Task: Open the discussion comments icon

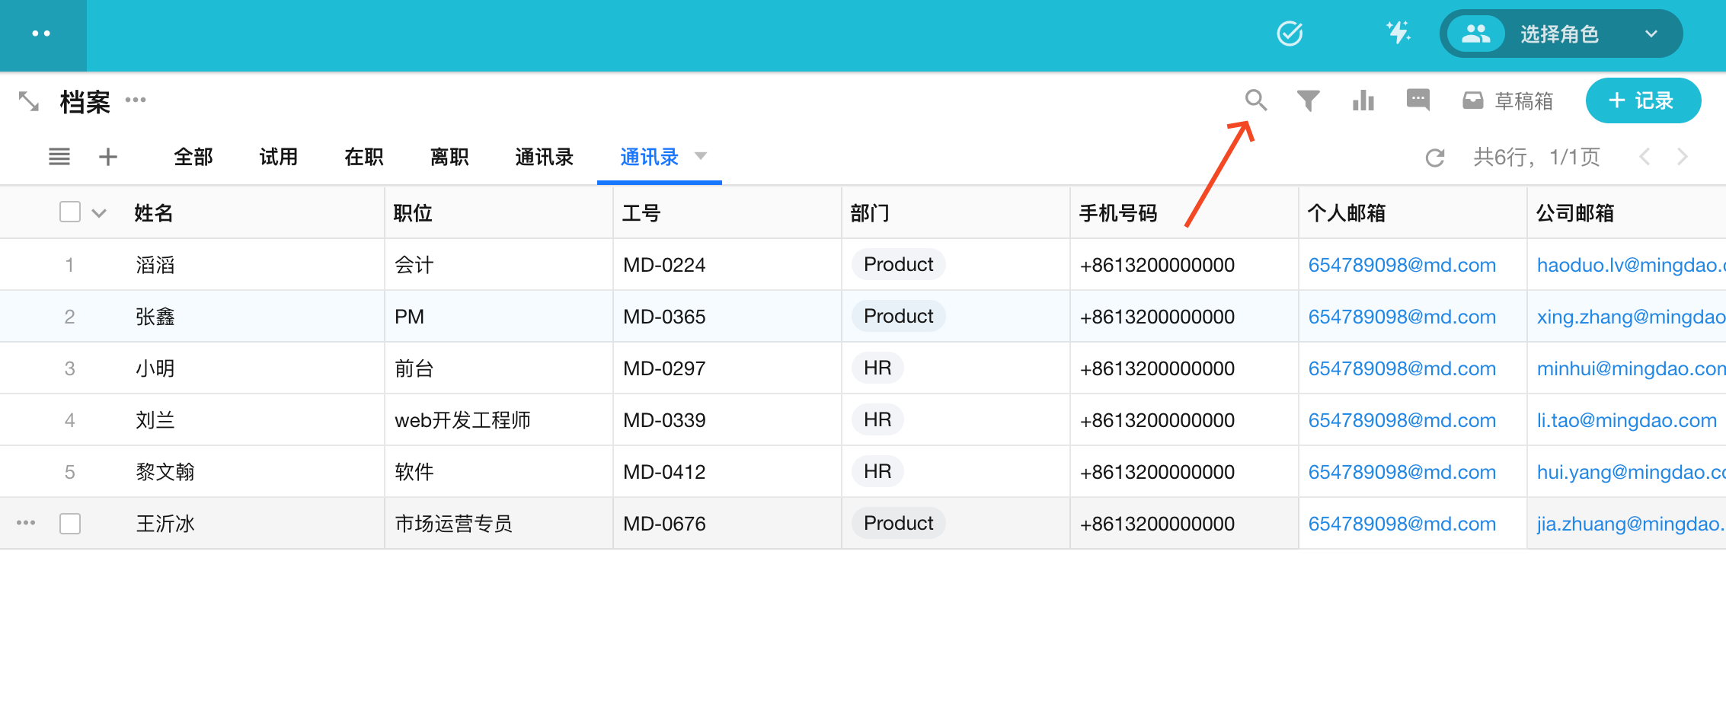Action: pyautogui.click(x=1418, y=100)
